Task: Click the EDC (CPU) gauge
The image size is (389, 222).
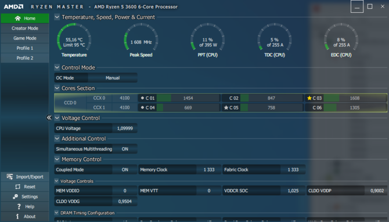Action: (341, 40)
